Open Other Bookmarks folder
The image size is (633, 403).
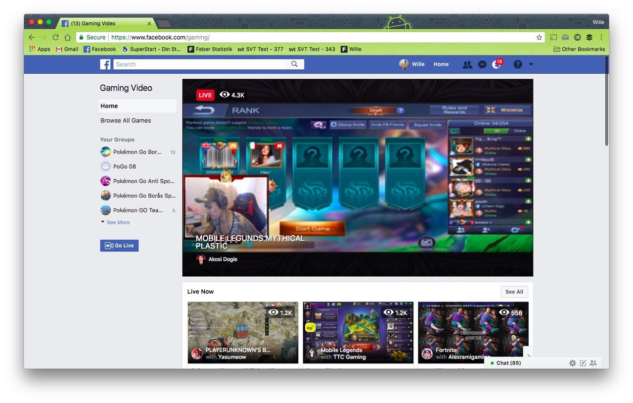click(579, 49)
